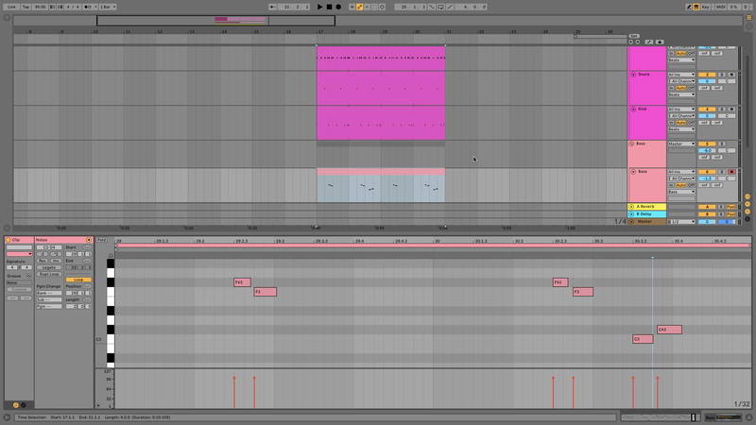
Task: Arm the Arrangement Record button
Action: pos(338,7)
